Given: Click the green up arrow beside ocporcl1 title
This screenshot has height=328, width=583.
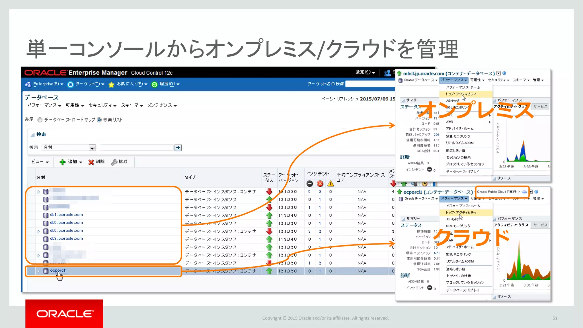Looking at the screenshot, I should [x=399, y=192].
